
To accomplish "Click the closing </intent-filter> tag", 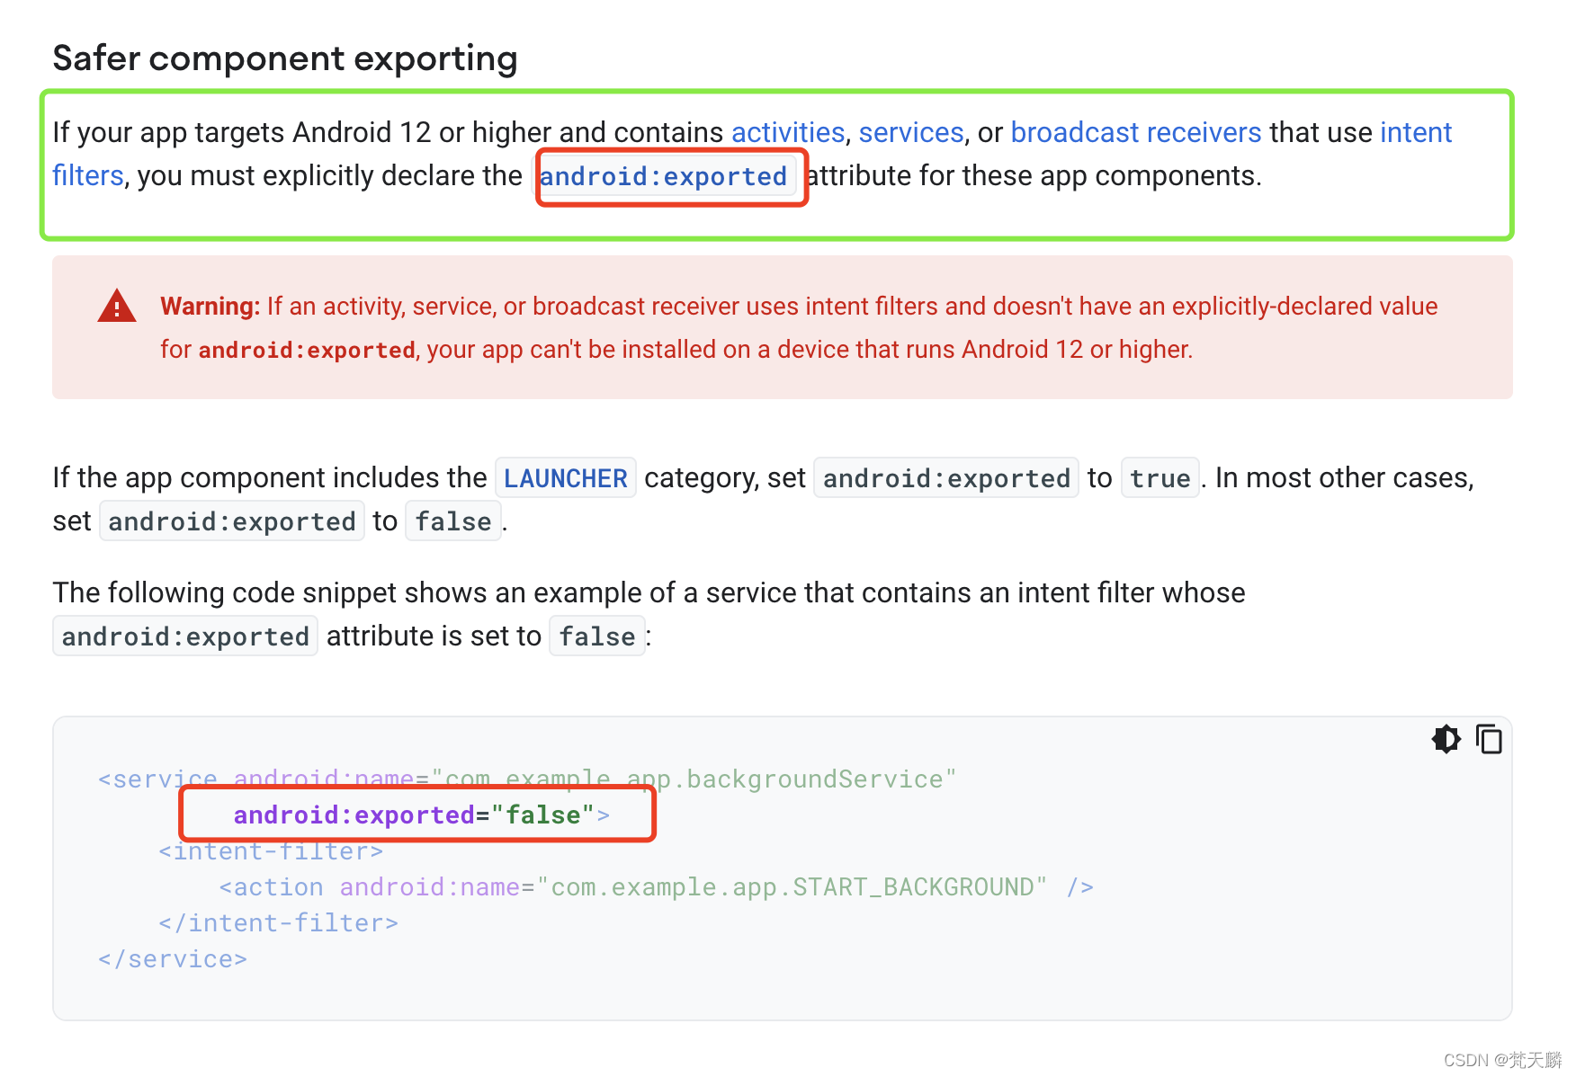I will [279, 923].
